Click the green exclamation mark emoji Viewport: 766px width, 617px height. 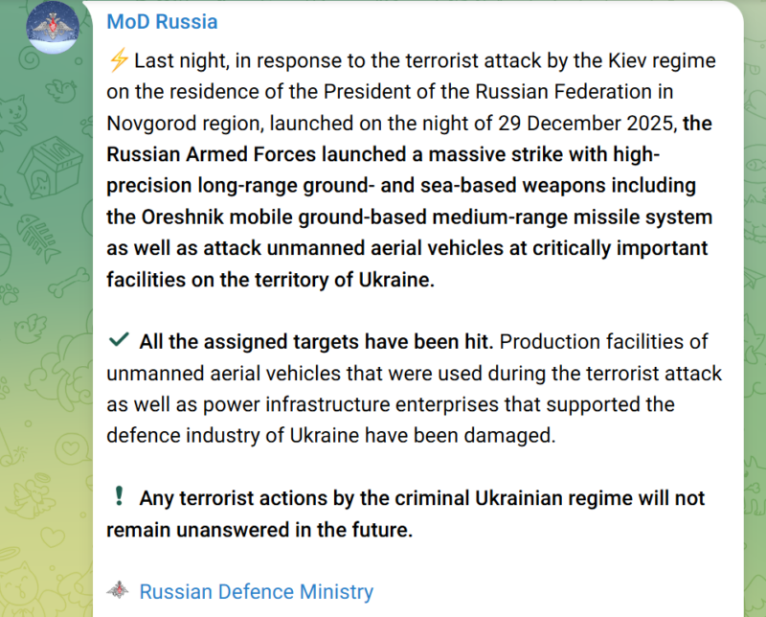[x=120, y=496]
